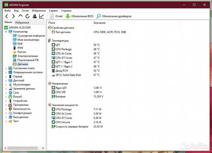
Task: Switch to the Избранное sidebar tab
Action: pos(22,22)
